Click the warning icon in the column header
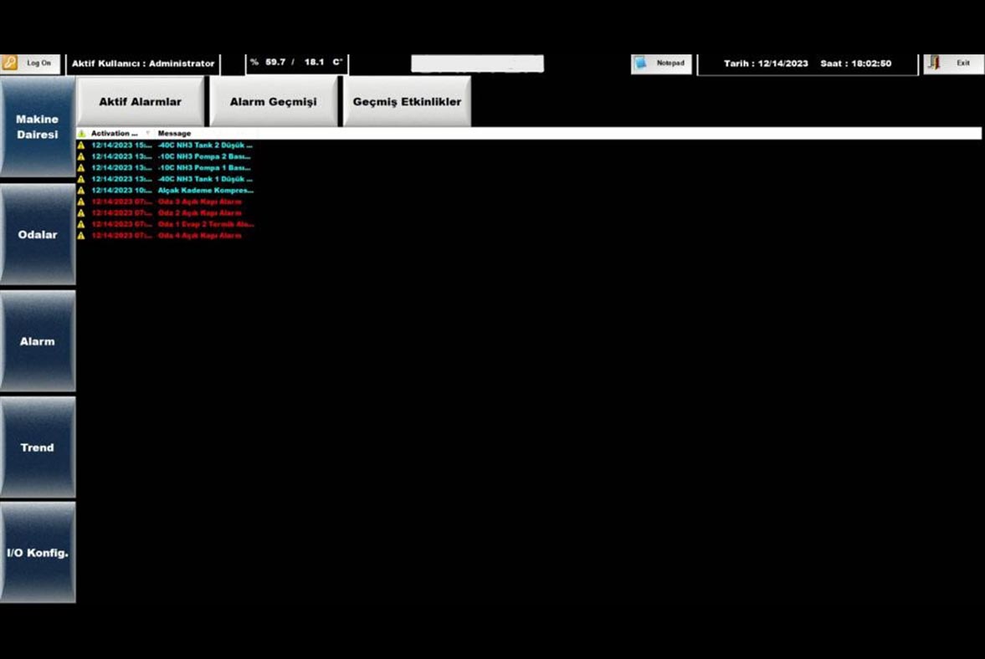The width and height of the screenshot is (985, 659). [x=81, y=134]
